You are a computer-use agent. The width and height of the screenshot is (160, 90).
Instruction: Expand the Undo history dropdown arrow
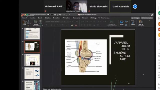(x=62, y=15)
